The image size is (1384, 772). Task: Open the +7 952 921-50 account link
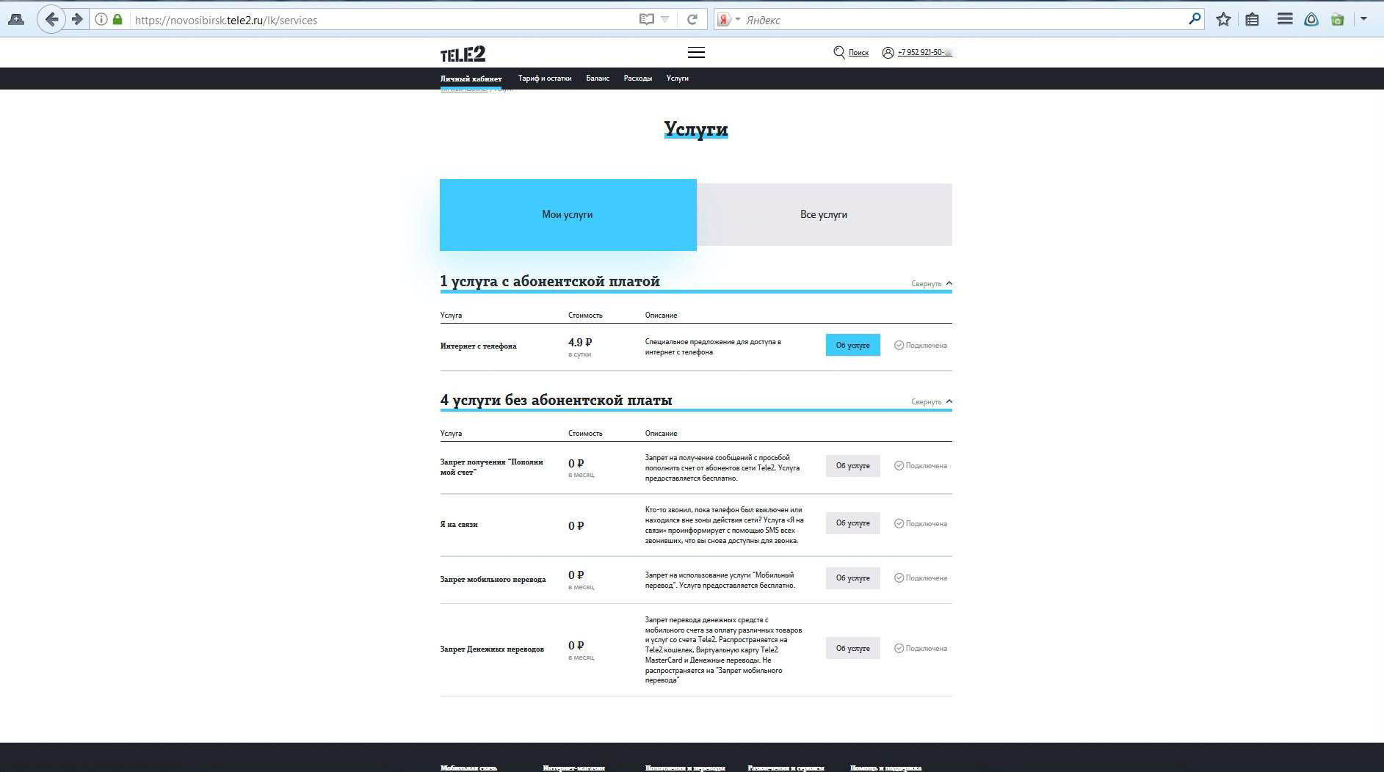(924, 53)
